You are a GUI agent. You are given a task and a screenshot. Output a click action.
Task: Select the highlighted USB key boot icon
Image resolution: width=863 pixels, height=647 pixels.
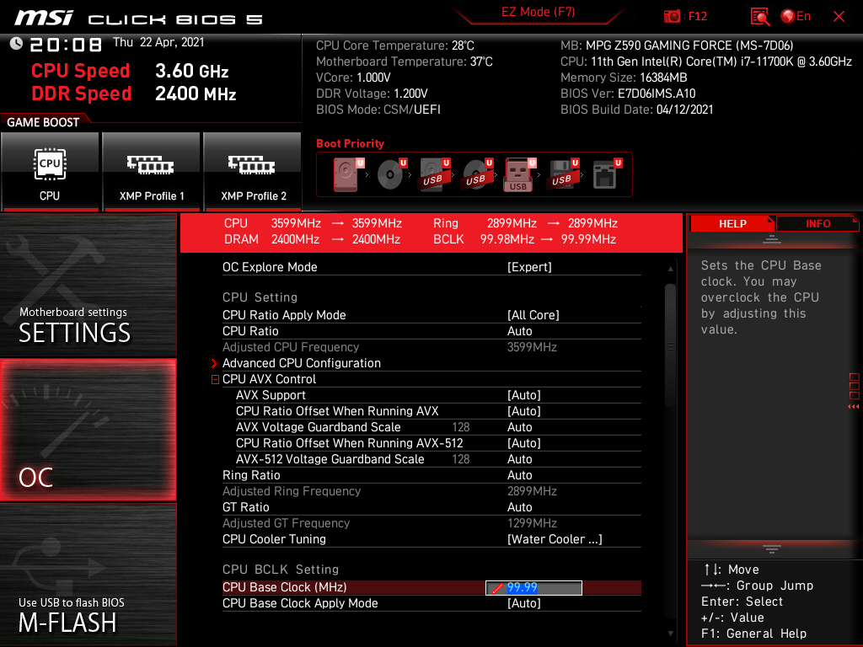519,174
